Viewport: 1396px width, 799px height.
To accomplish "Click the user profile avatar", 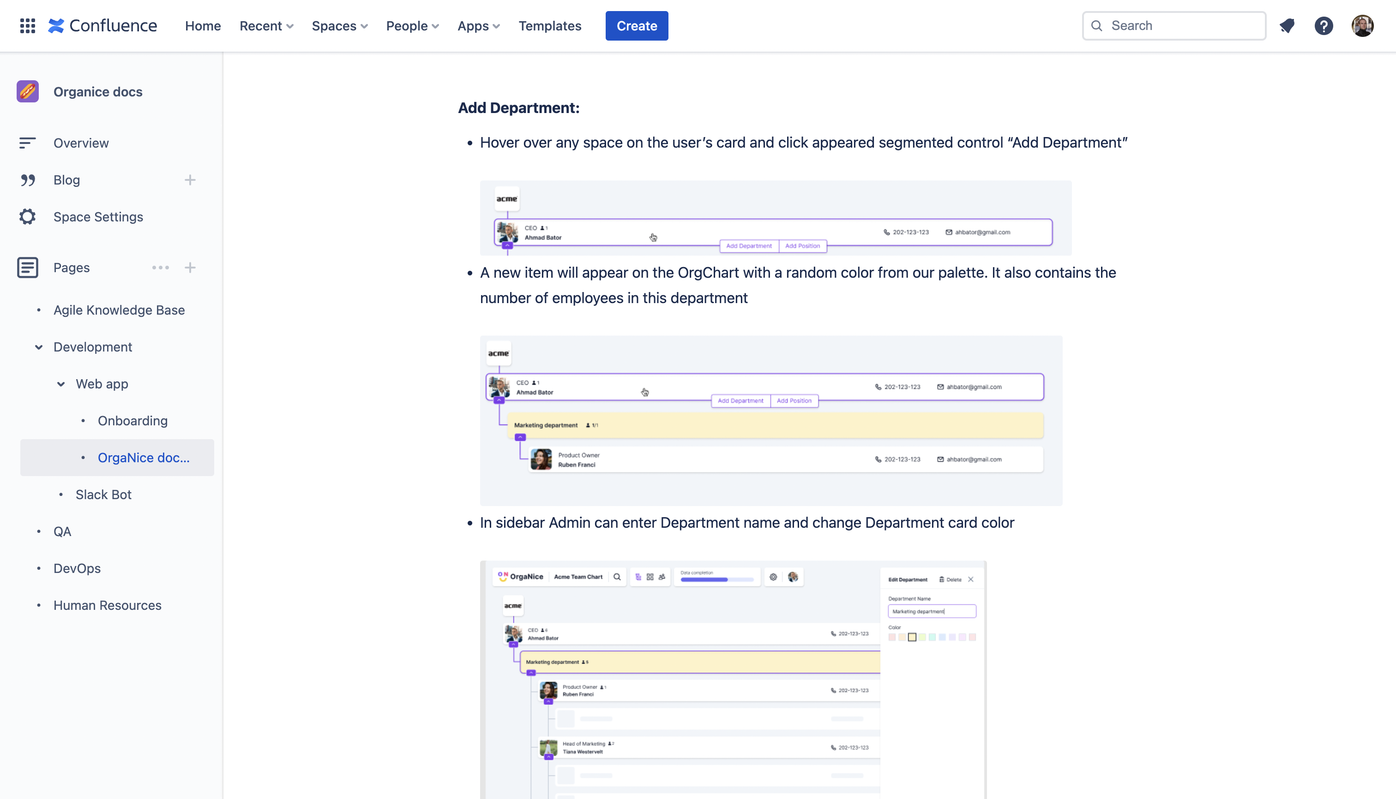I will point(1362,26).
